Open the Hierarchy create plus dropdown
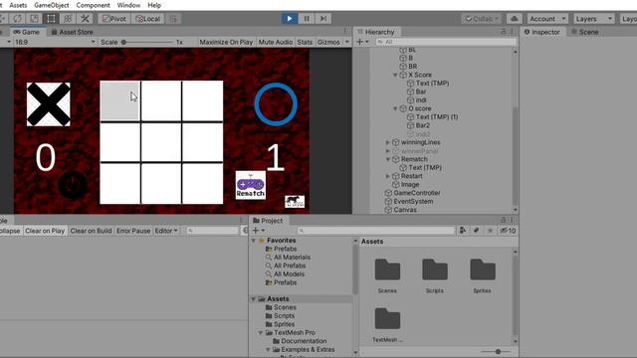Image resolution: width=637 pixels, height=358 pixels. click(362, 42)
